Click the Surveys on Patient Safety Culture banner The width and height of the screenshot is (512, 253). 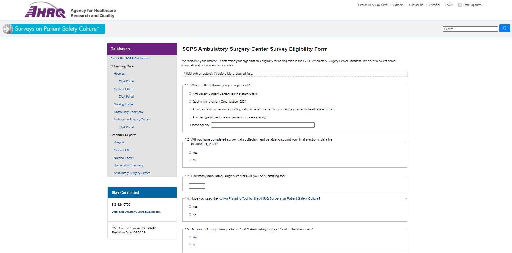tap(54, 29)
